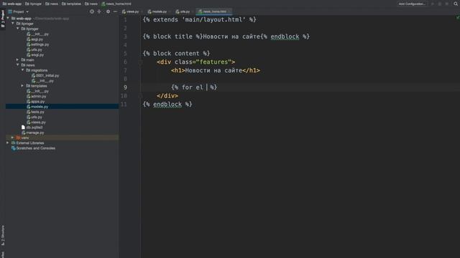Expand the templates folder arrow
Screen dimensions: 460x258
[22, 86]
